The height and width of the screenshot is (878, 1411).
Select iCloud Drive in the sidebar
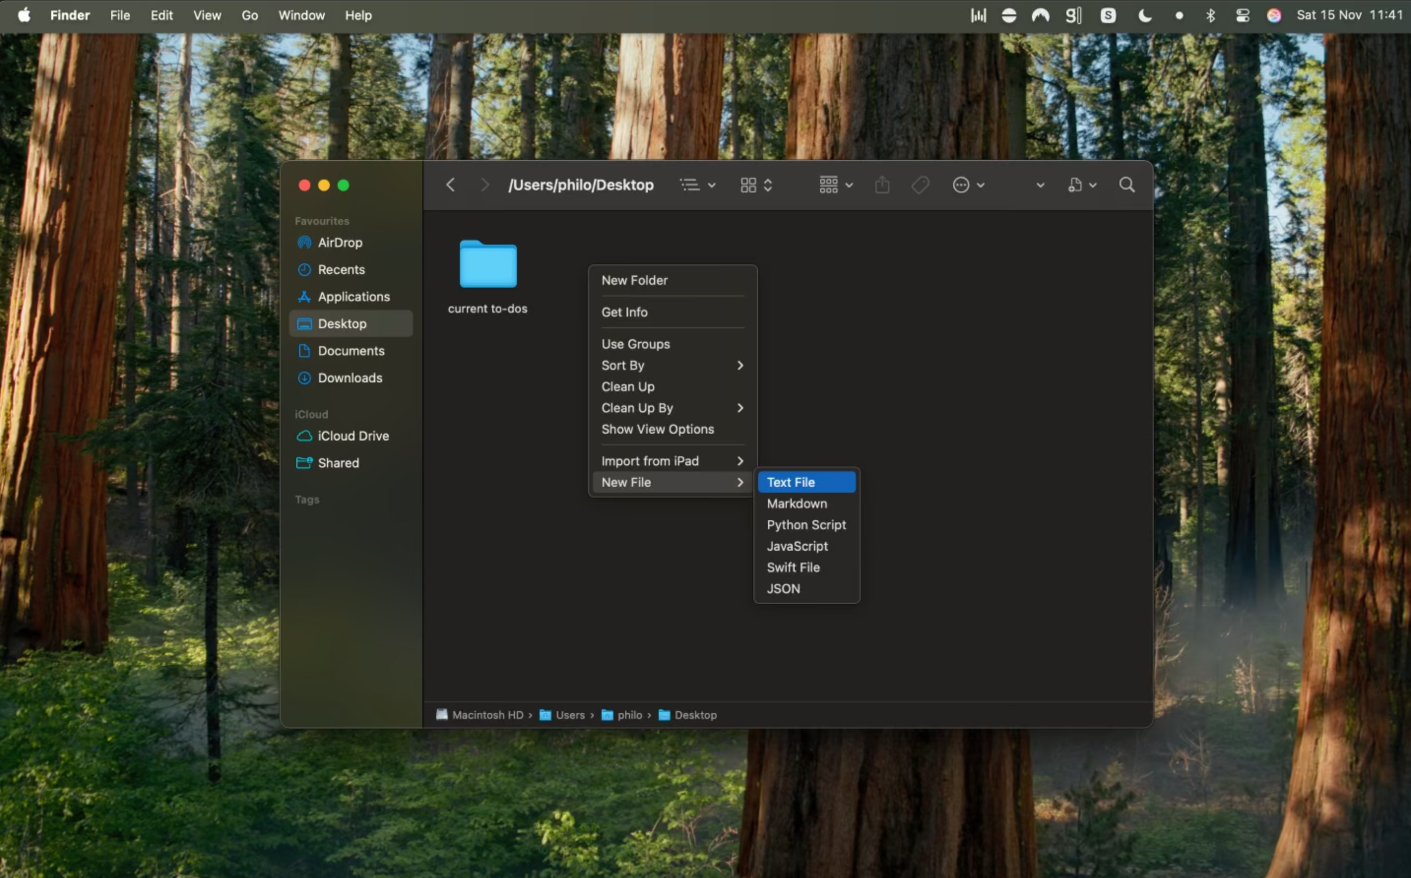(353, 436)
